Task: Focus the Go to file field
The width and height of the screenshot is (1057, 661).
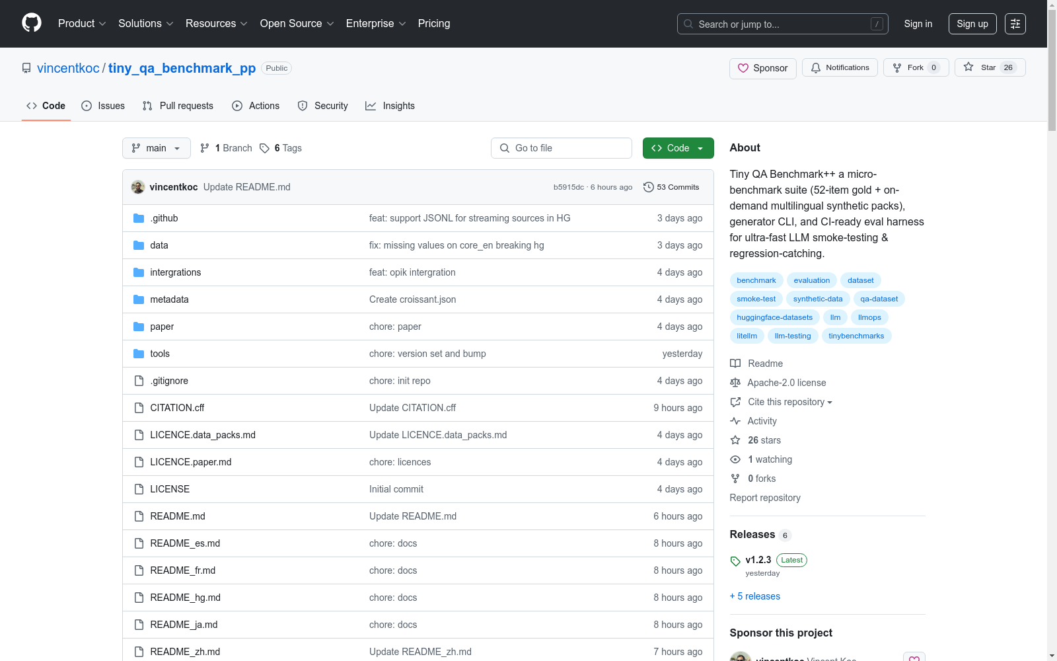Action: point(562,148)
